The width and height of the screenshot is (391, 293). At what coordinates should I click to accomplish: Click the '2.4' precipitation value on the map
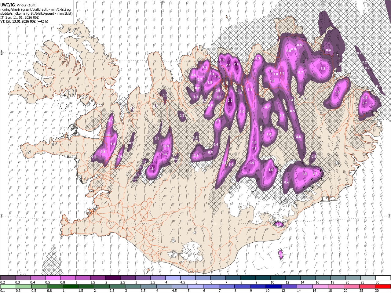click(236, 64)
